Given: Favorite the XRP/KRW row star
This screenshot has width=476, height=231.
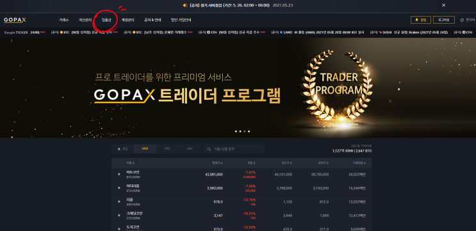Looking at the screenshot, I should (x=119, y=202).
